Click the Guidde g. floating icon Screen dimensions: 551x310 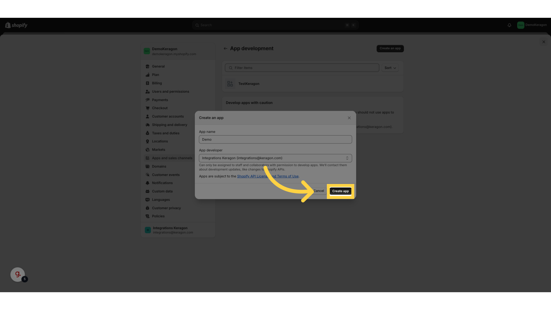(18, 275)
